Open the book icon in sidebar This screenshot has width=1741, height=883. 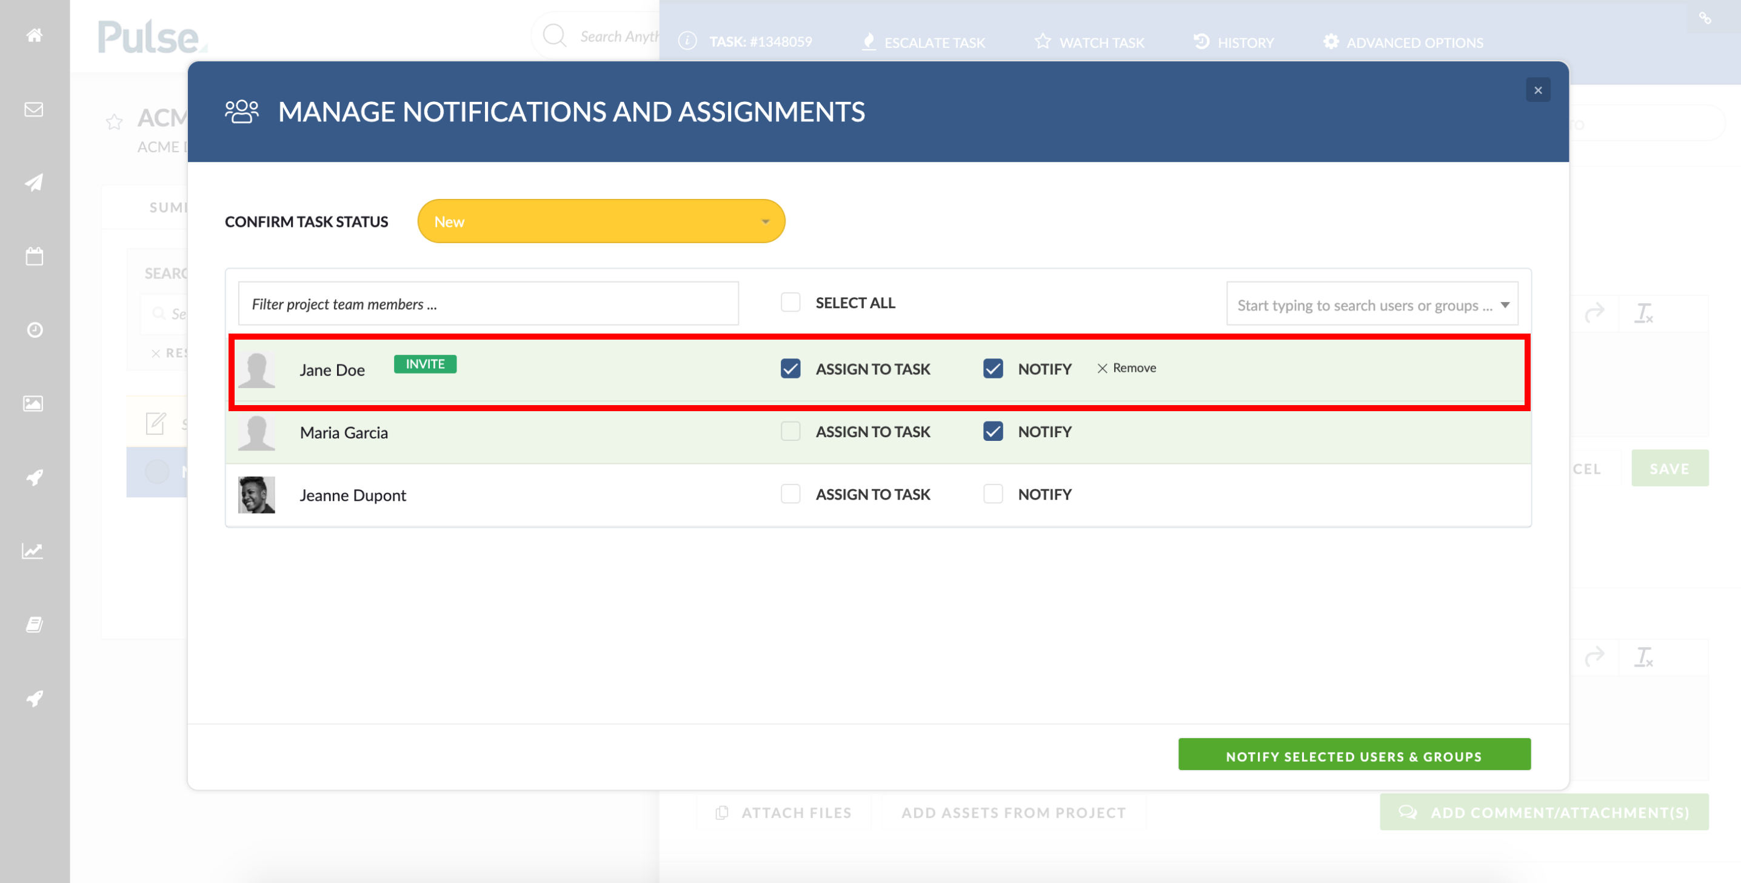(35, 625)
